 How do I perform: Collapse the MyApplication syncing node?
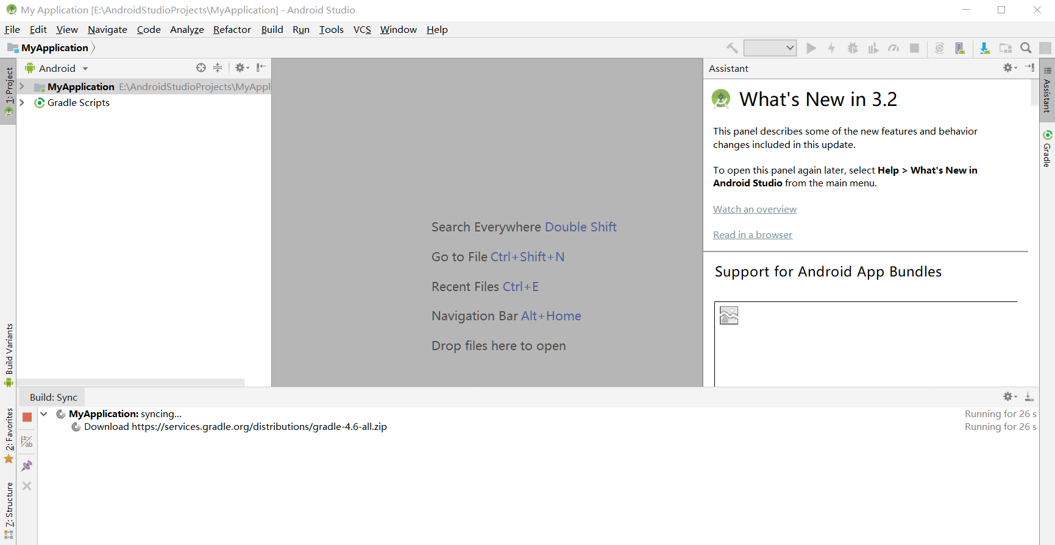point(44,414)
